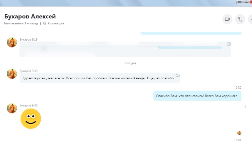252x141 pixels.
Task: Open Бухаров's avatar next to the 9:19 message
Action: click(12, 42)
